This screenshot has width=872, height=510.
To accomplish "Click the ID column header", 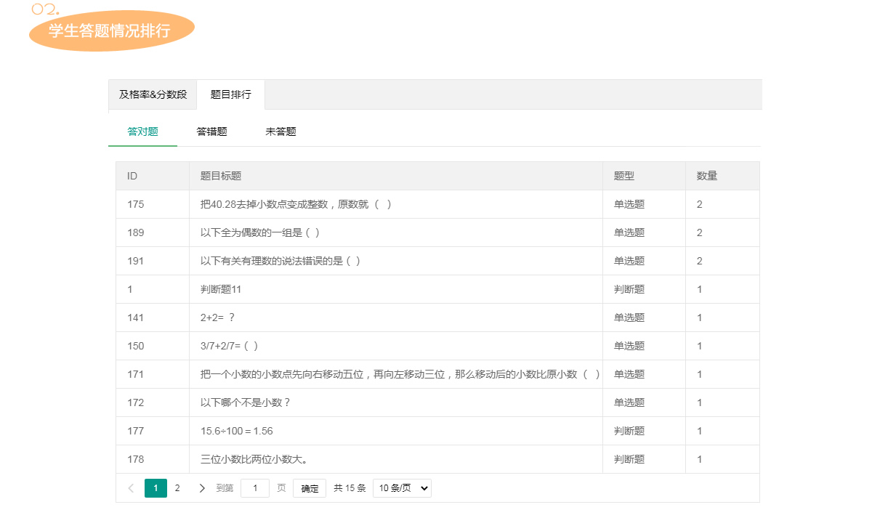I will click(x=132, y=176).
